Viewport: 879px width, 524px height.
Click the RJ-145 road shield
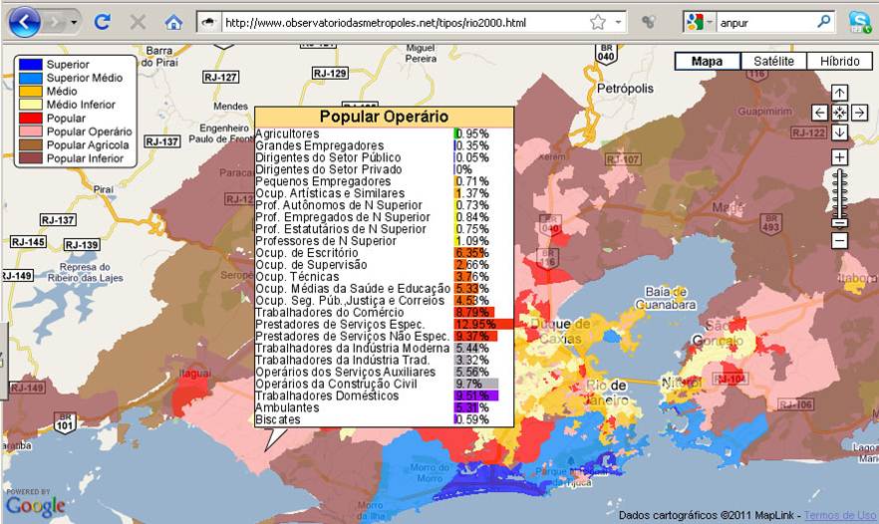pyautogui.click(x=28, y=242)
